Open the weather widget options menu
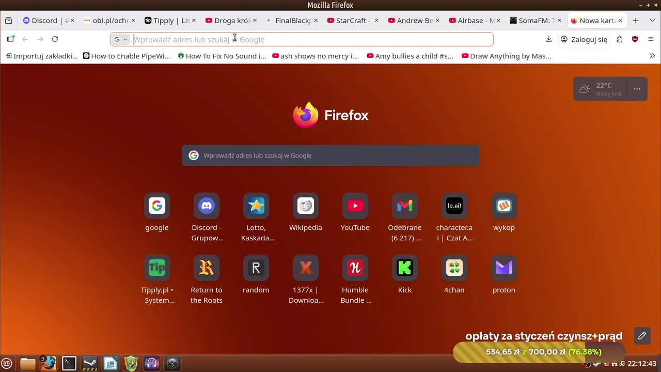Screen dimensions: 661x372 (637, 89)
